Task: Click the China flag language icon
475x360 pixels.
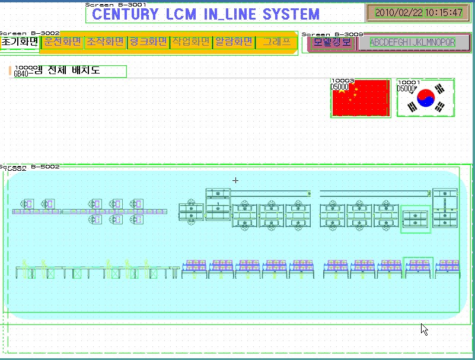Action: click(360, 98)
